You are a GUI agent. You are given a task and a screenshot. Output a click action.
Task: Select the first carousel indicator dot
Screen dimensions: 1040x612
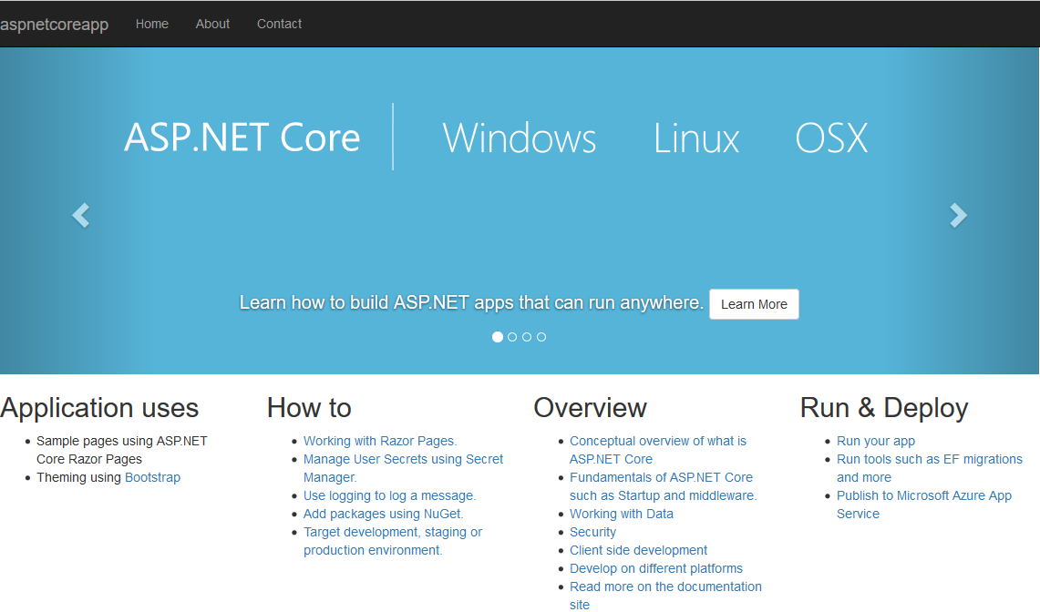[x=497, y=336]
